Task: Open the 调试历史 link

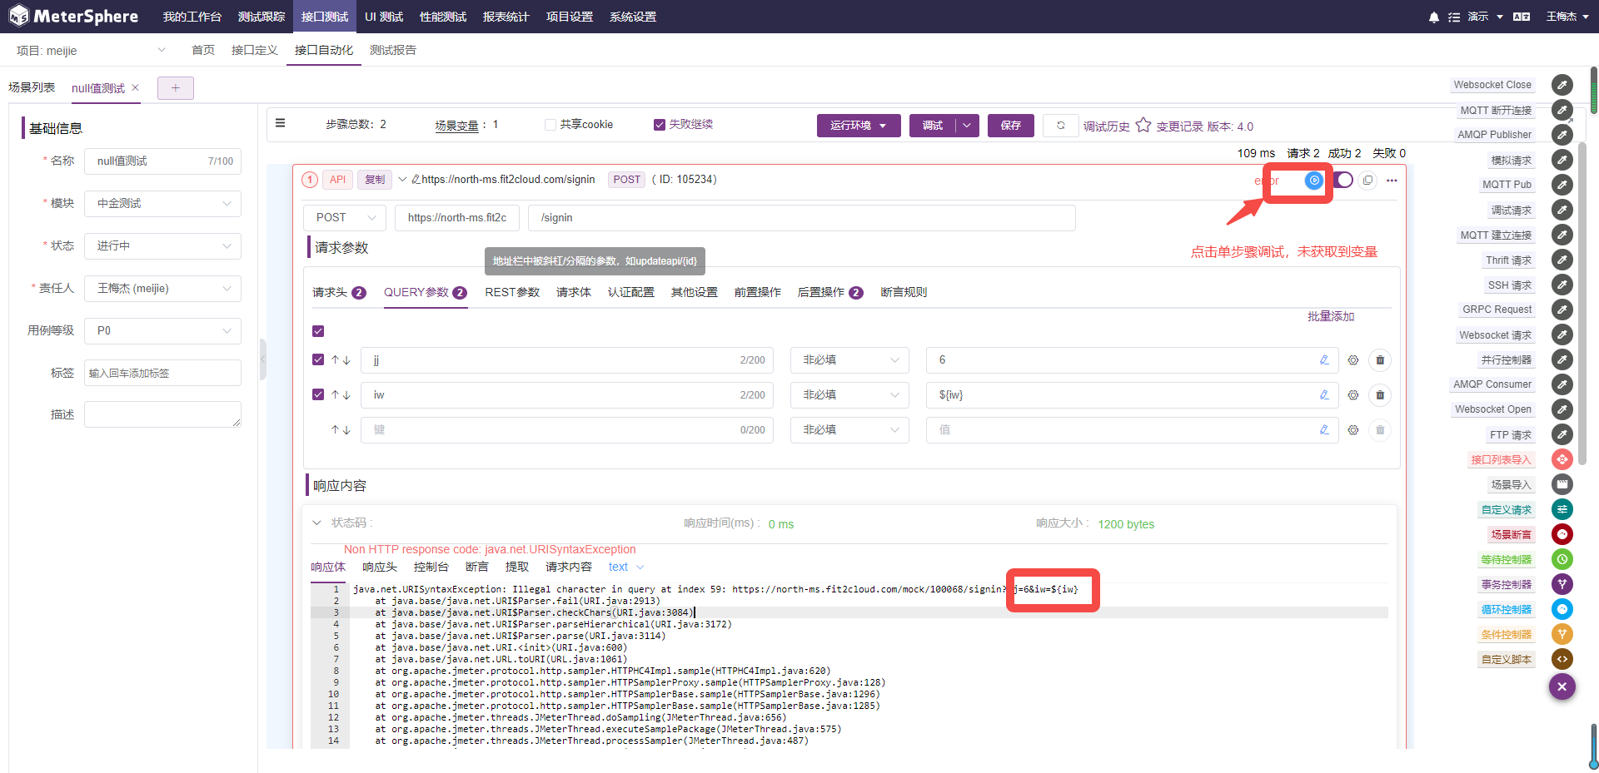Action: 1108,126
